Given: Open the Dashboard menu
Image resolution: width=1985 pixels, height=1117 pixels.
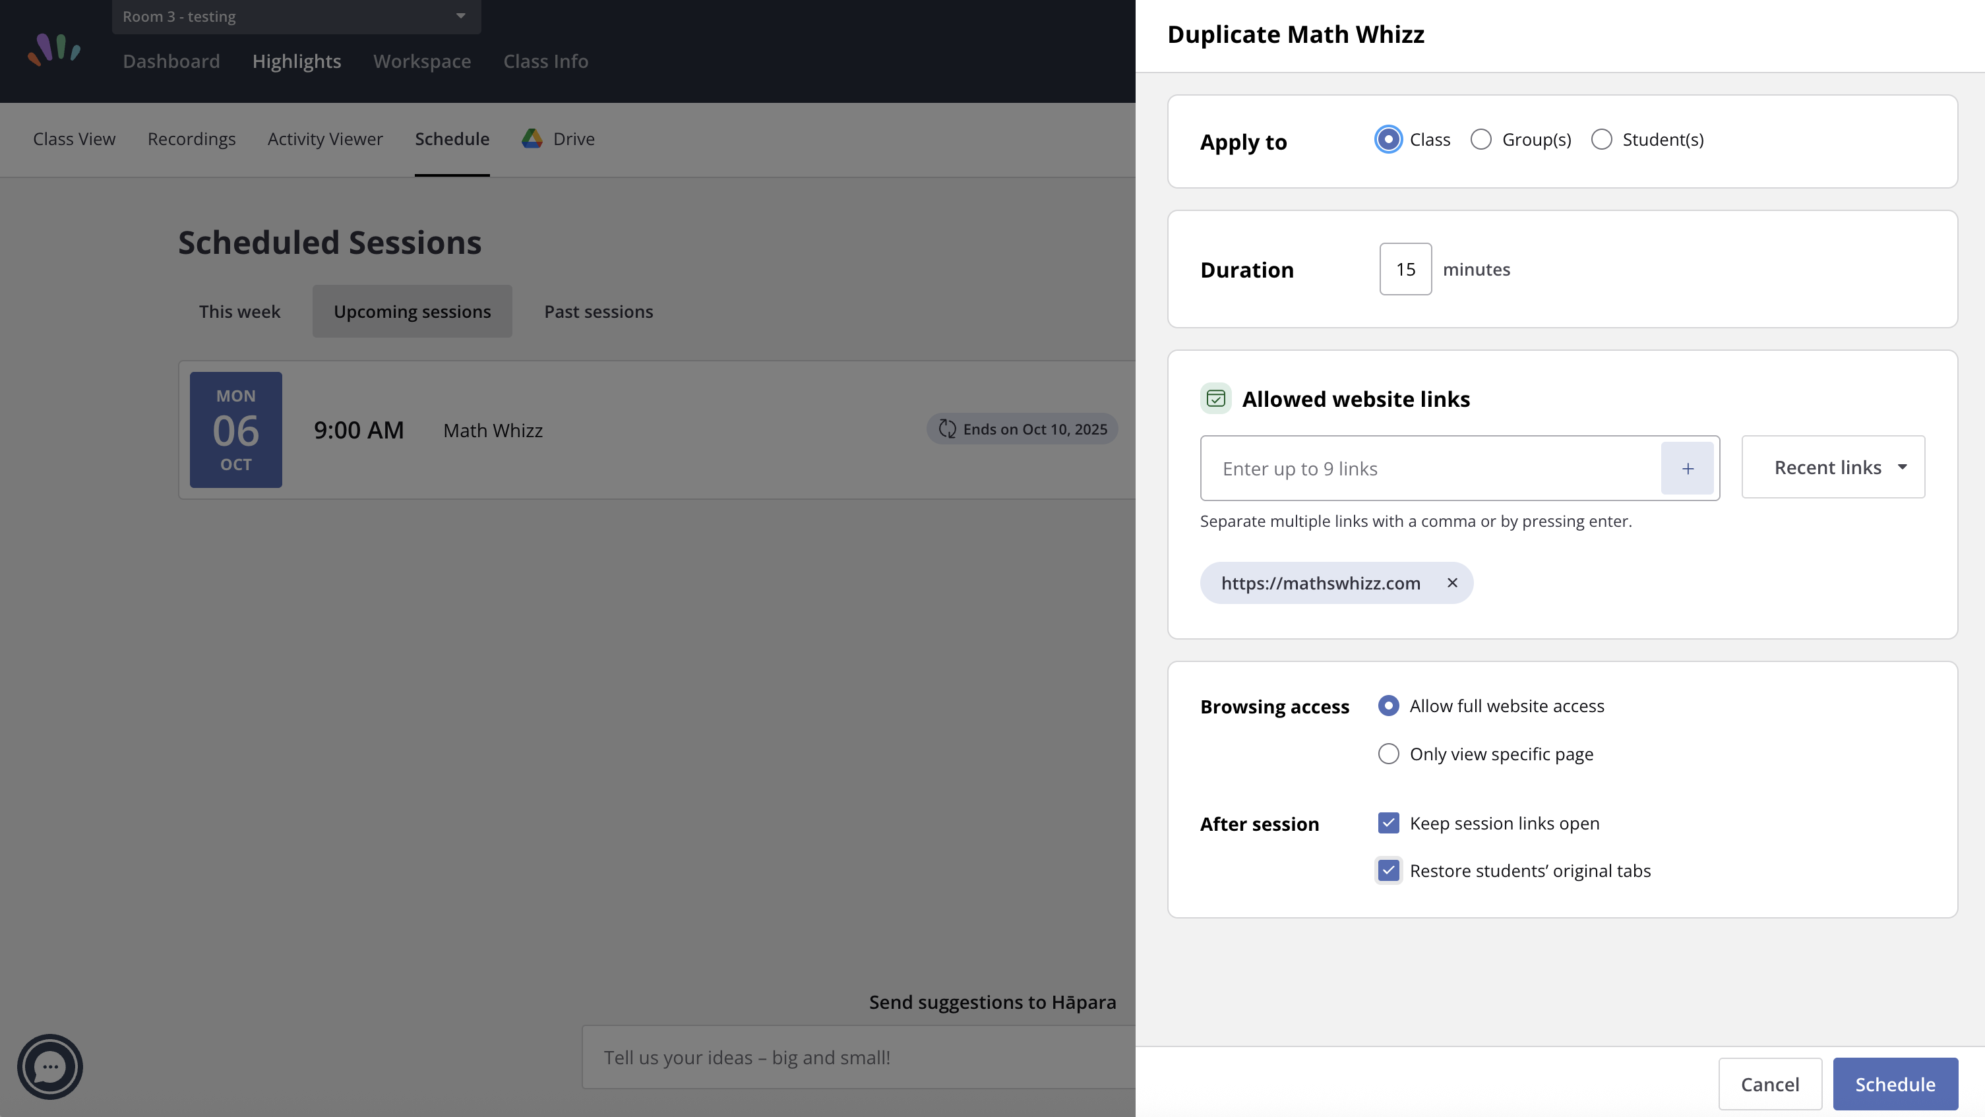Looking at the screenshot, I should 171,61.
